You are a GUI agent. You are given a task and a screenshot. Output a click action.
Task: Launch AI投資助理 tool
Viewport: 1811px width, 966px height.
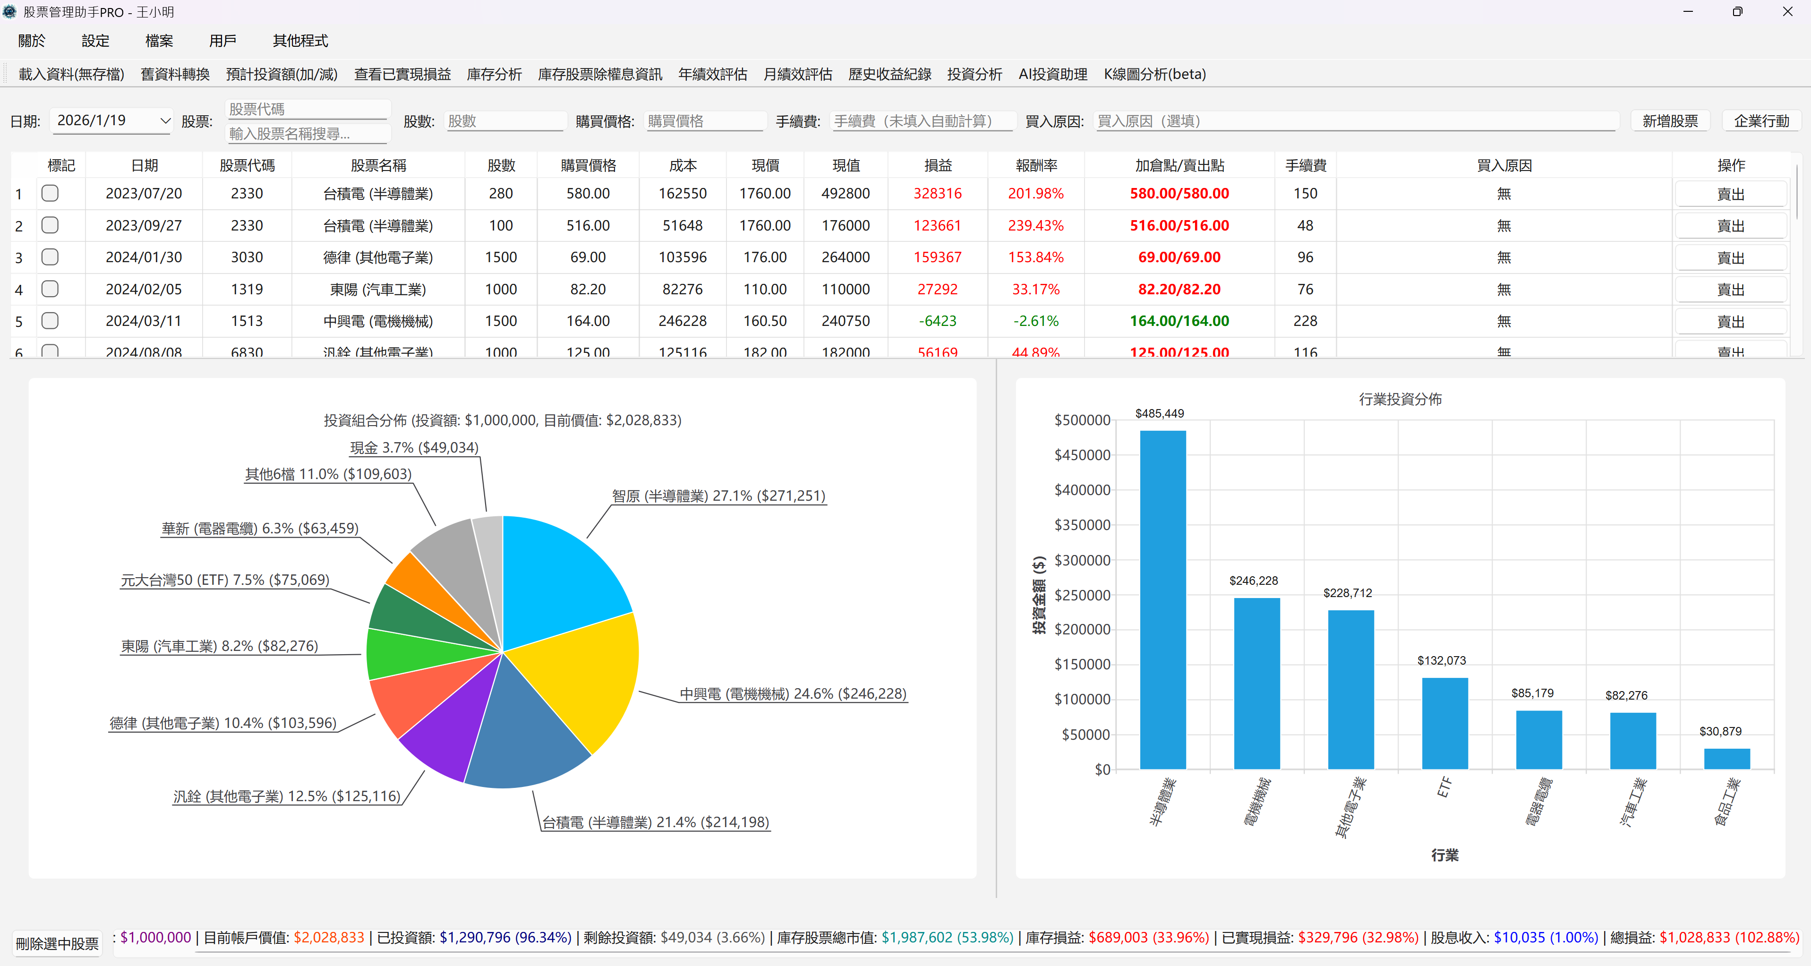click(x=1052, y=74)
